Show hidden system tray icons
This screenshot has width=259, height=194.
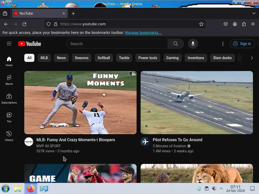(x=221, y=188)
